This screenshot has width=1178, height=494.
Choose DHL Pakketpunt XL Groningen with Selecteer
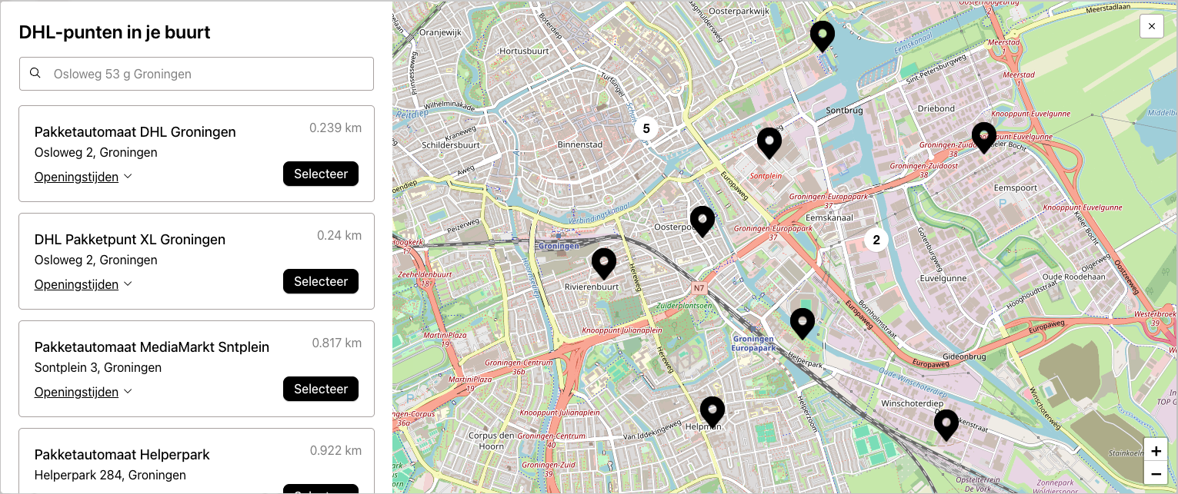pos(321,281)
